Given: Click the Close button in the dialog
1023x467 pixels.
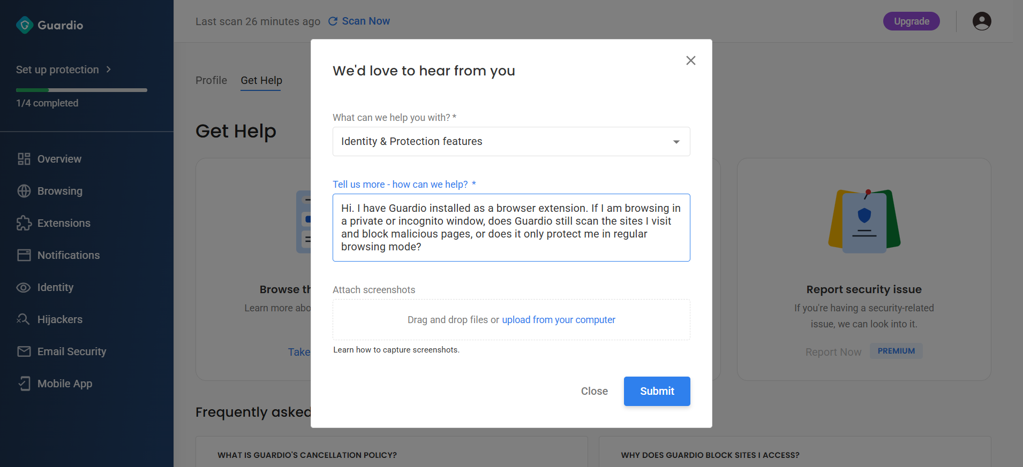Looking at the screenshot, I should click(x=595, y=391).
